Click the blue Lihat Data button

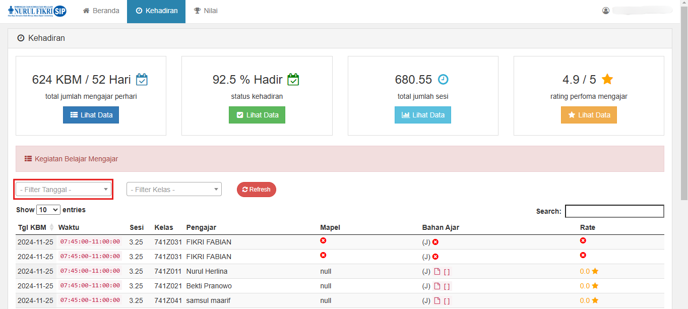tap(91, 115)
